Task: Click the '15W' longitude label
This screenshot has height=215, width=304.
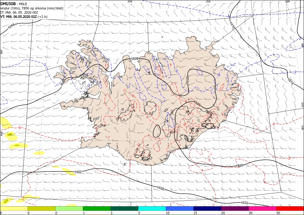Action: click(x=208, y=1)
